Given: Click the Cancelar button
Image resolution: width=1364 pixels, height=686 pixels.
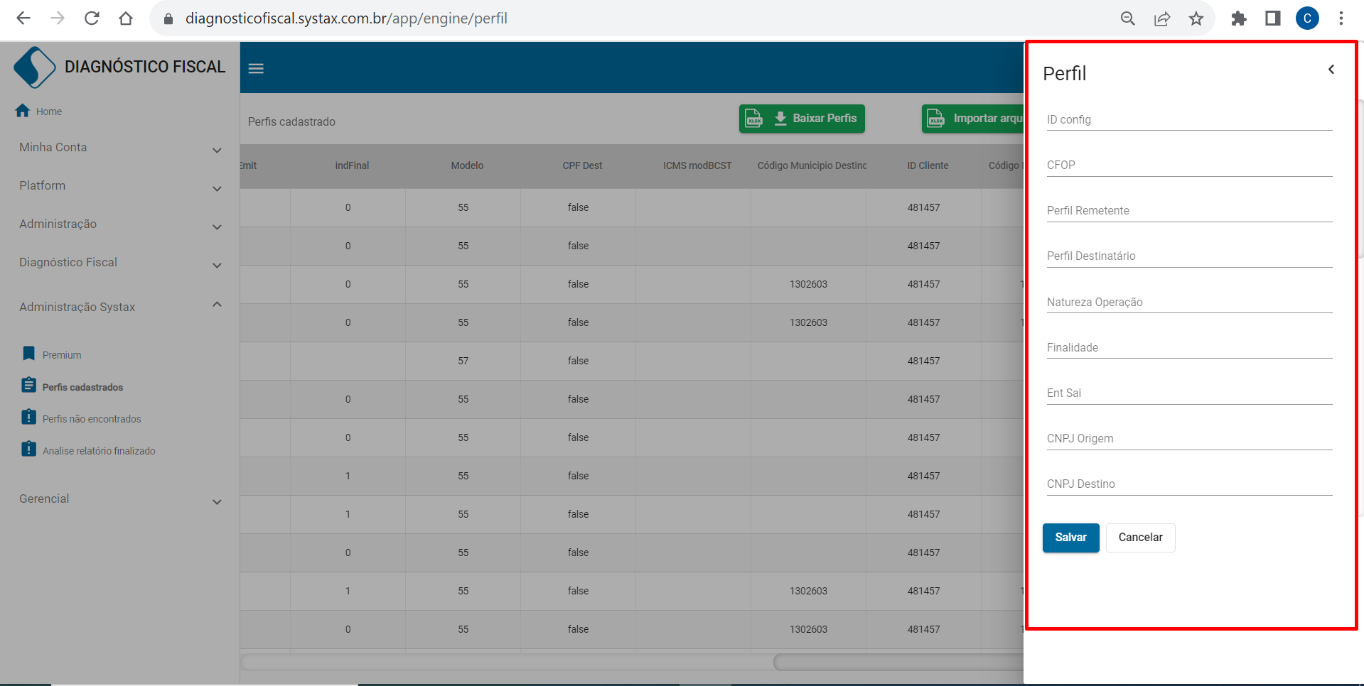Looking at the screenshot, I should tap(1140, 538).
